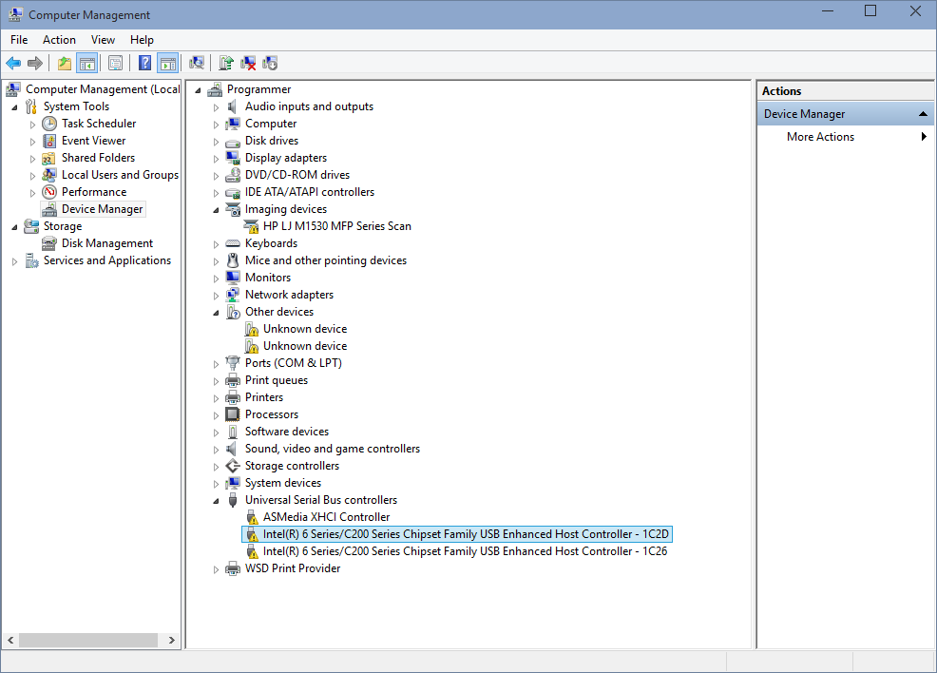Expand Audio inputs and outputs category
The image size is (937, 673).
tap(217, 107)
